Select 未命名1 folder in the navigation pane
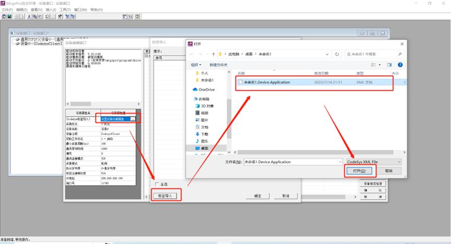Image resolution: width=451 pixels, height=244 pixels. click(204, 80)
